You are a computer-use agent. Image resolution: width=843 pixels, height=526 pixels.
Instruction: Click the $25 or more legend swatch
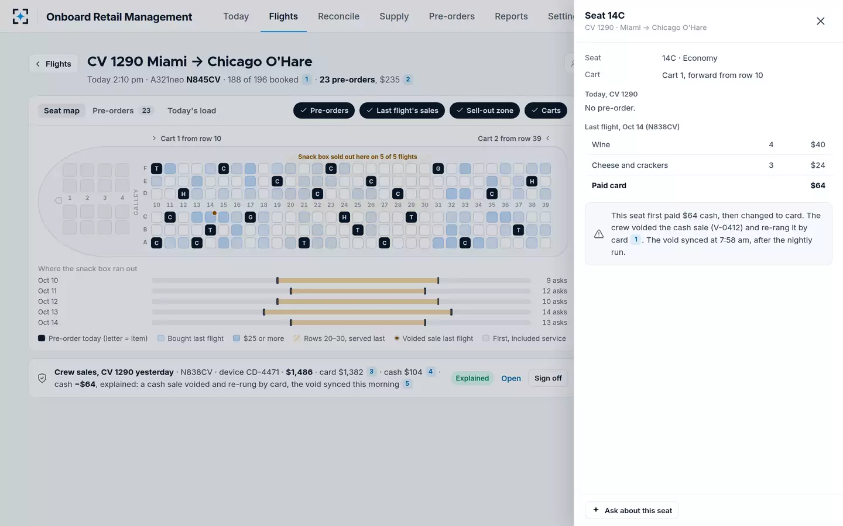click(x=237, y=338)
